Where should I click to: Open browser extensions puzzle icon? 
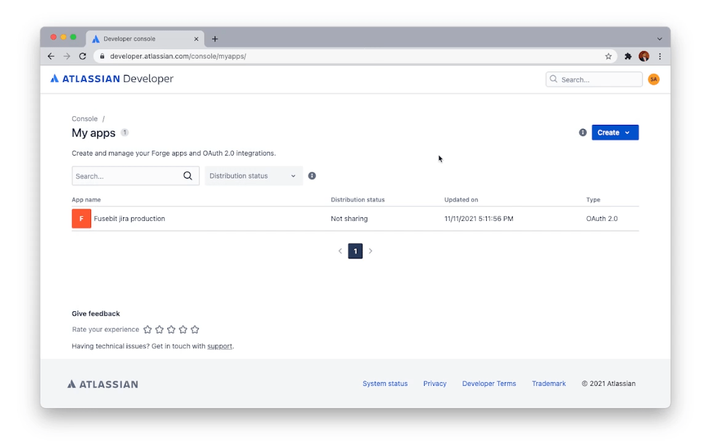628,56
